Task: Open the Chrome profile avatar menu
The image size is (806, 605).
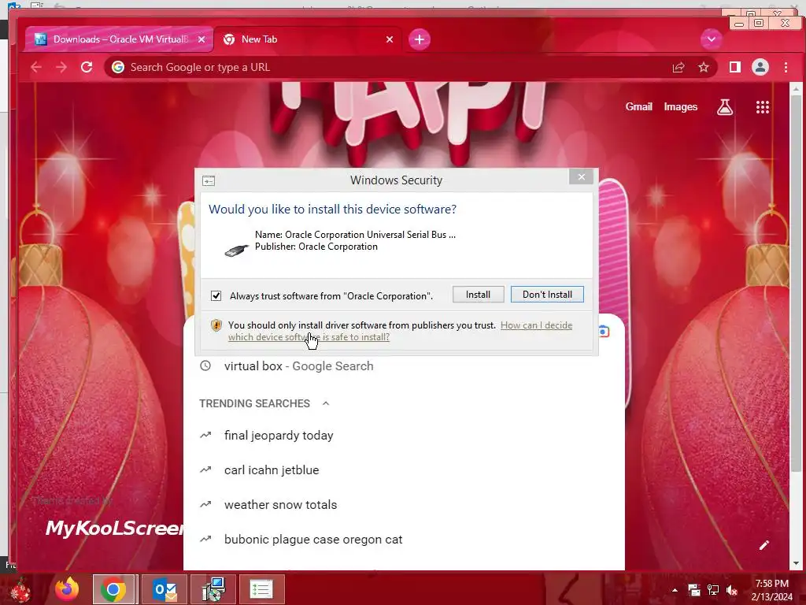Action: point(760,67)
